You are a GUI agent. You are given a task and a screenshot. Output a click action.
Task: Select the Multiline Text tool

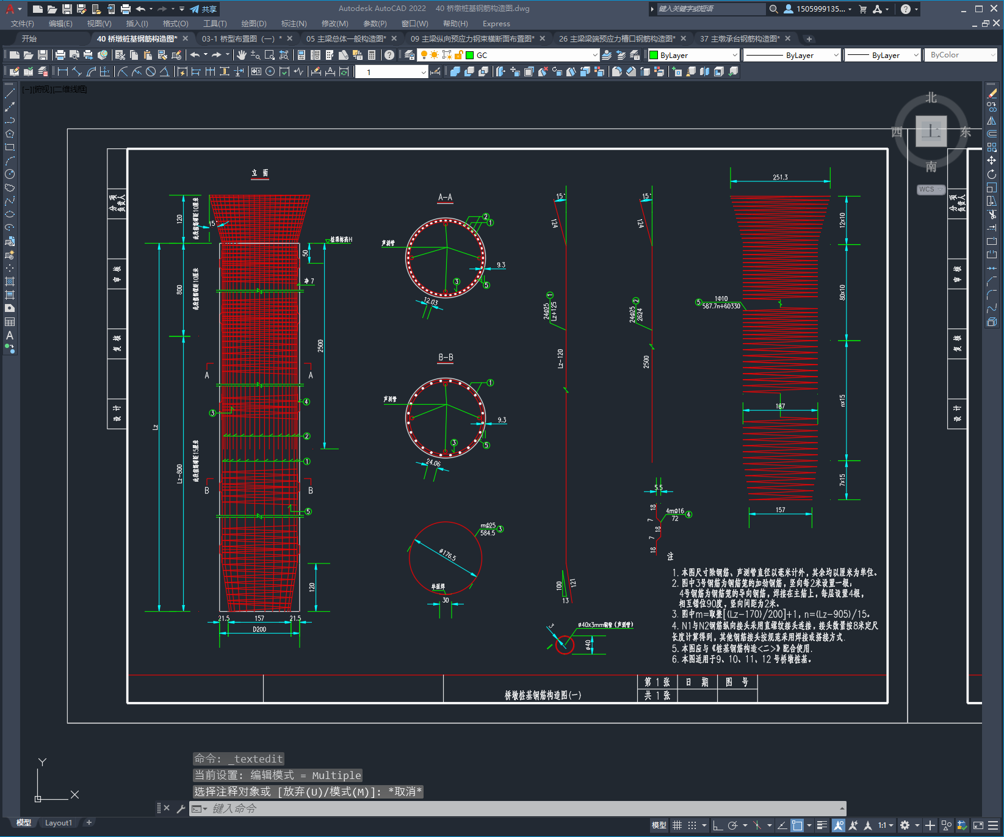pyautogui.click(x=10, y=335)
